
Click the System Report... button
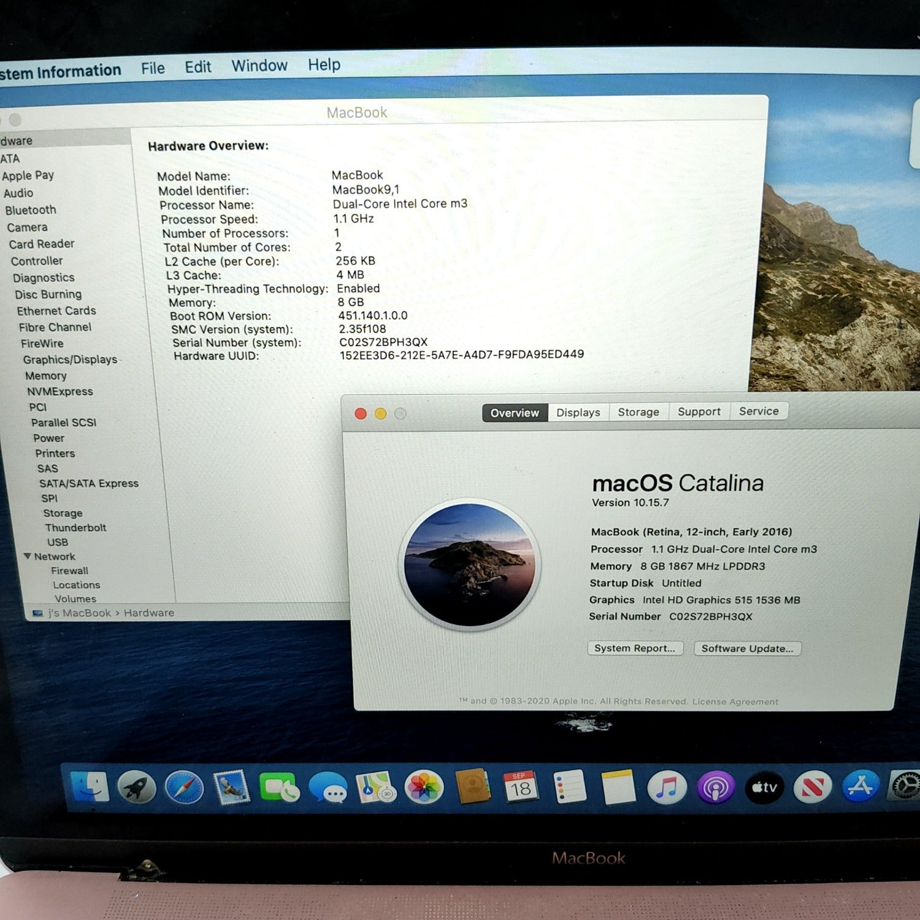tap(635, 648)
